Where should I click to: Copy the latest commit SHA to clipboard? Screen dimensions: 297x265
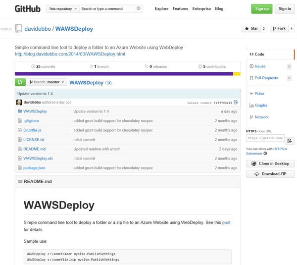point(236,103)
